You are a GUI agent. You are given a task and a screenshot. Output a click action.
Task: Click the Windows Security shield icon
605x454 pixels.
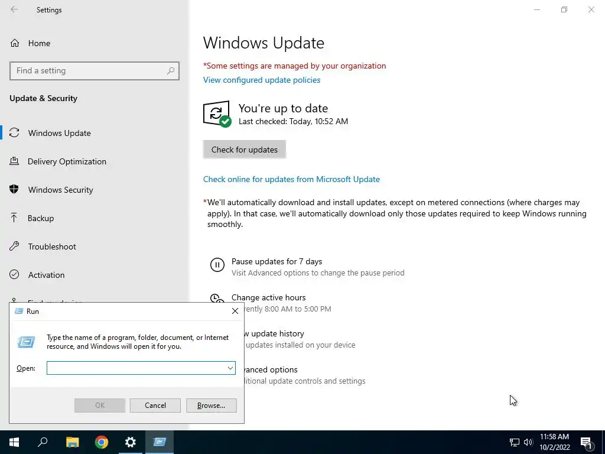coord(14,189)
